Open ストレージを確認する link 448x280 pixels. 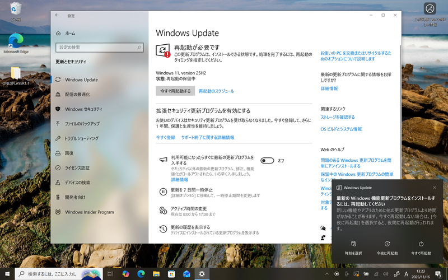[x=338, y=117]
